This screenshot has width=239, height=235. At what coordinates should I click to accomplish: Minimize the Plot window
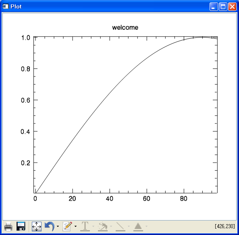point(214,7)
